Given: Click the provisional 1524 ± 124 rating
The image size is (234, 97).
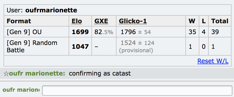Looking at the screenshot, I should 137,46.
